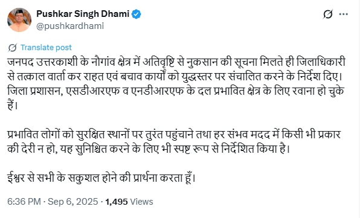Screen dimensions: 362x218
Task: Click the Translate post link
Action: point(46,47)
